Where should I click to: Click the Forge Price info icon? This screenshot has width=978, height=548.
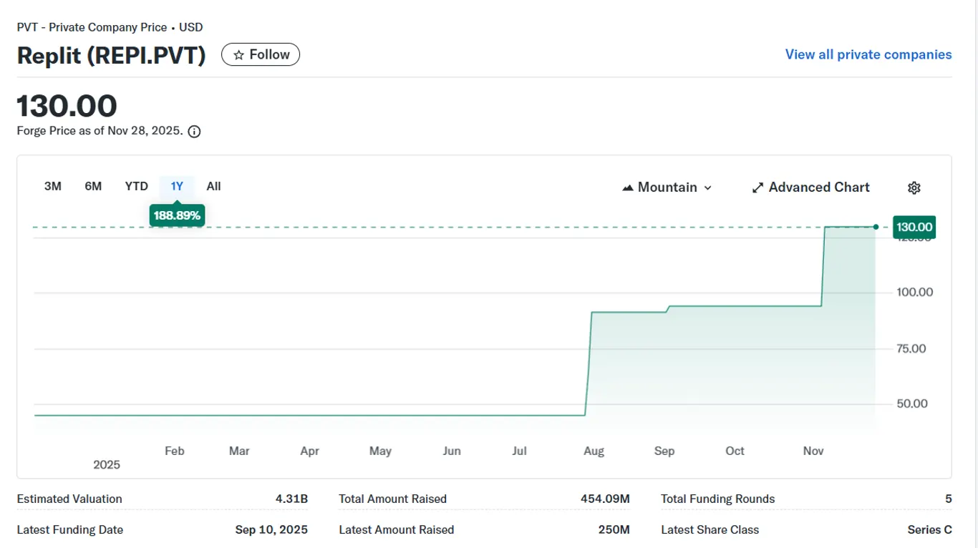194,132
